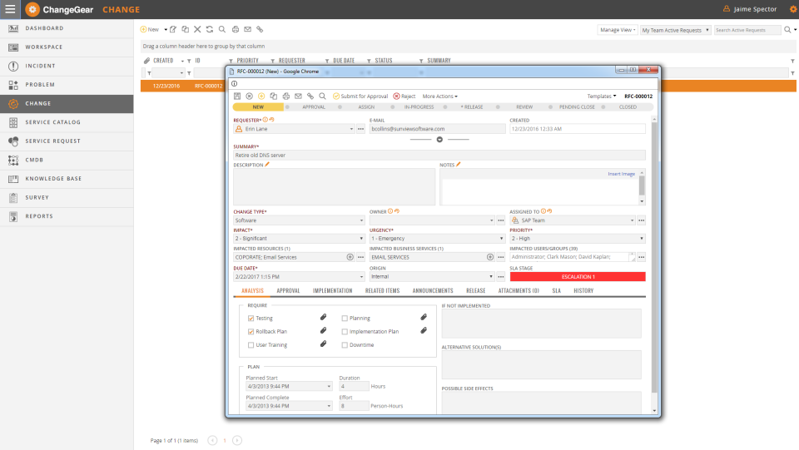Email the RFC from dialog toolbar
Screen dimensions: 799x450
[x=298, y=96]
